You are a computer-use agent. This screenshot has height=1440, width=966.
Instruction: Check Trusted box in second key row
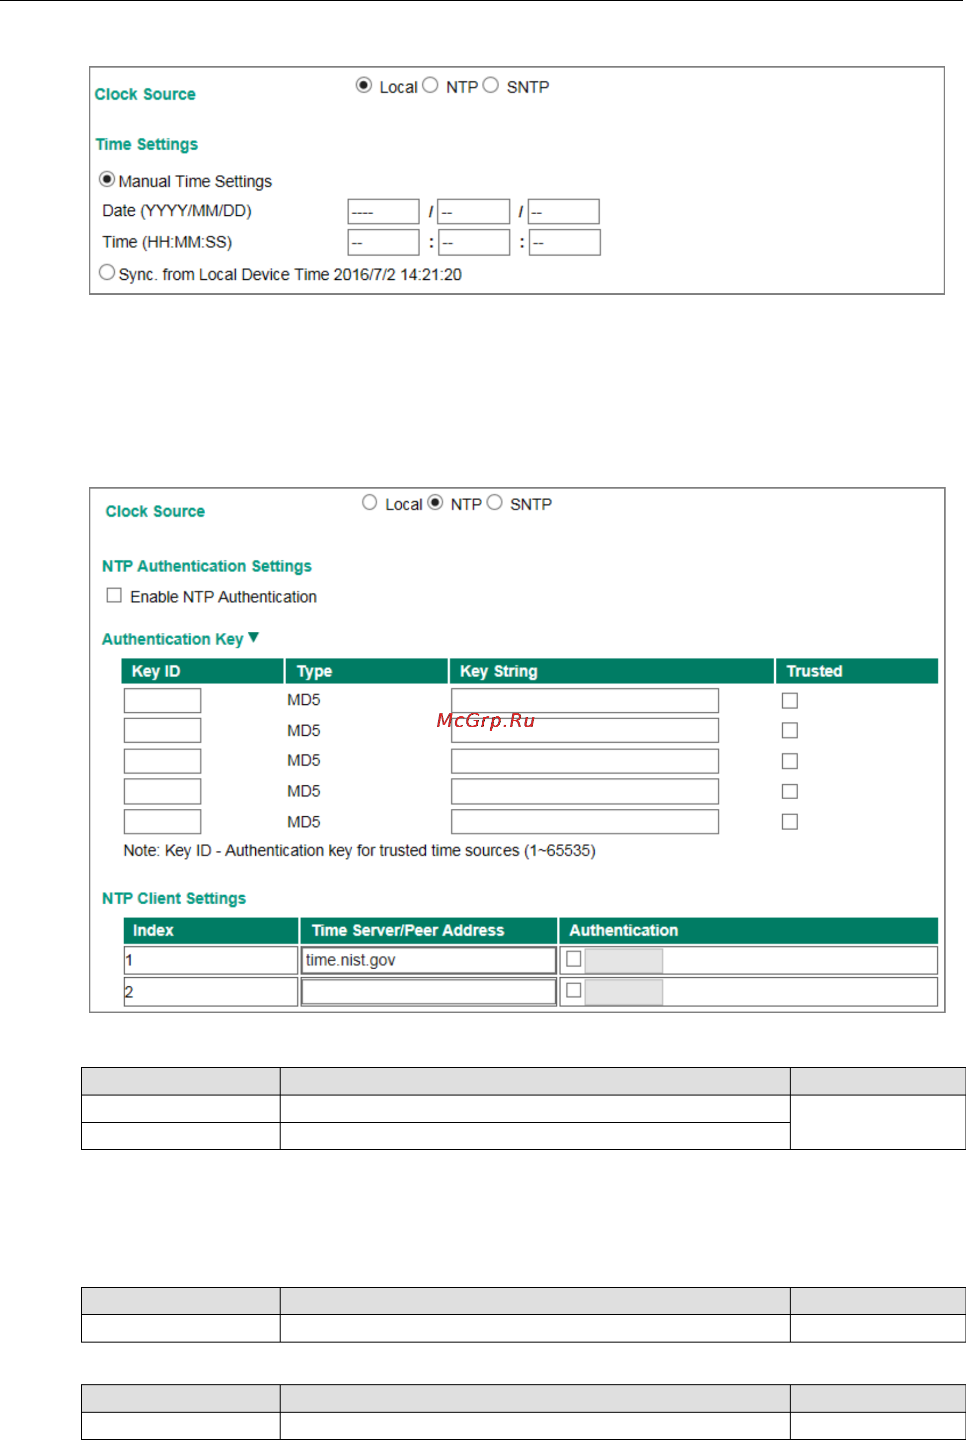point(790,731)
